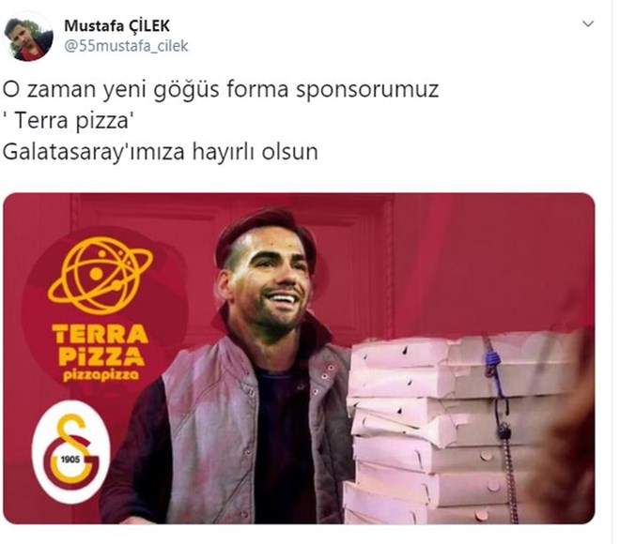Select the quoted 'Terra pizza' tweet text

(69, 120)
